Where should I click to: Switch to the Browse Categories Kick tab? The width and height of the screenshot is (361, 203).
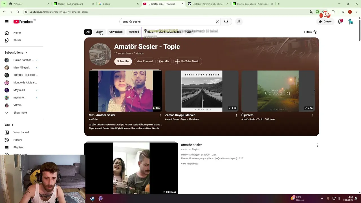tap(253, 4)
